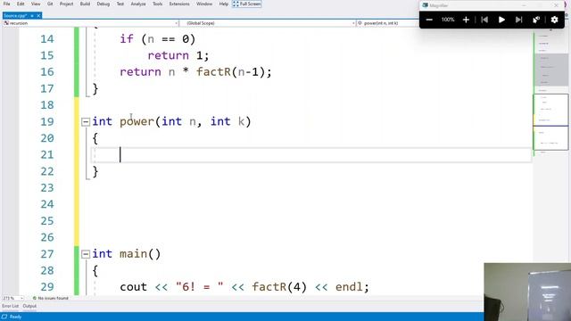The height and width of the screenshot is (321, 571).
Task: Click the endl keyword on line 29
Action: coord(349,287)
